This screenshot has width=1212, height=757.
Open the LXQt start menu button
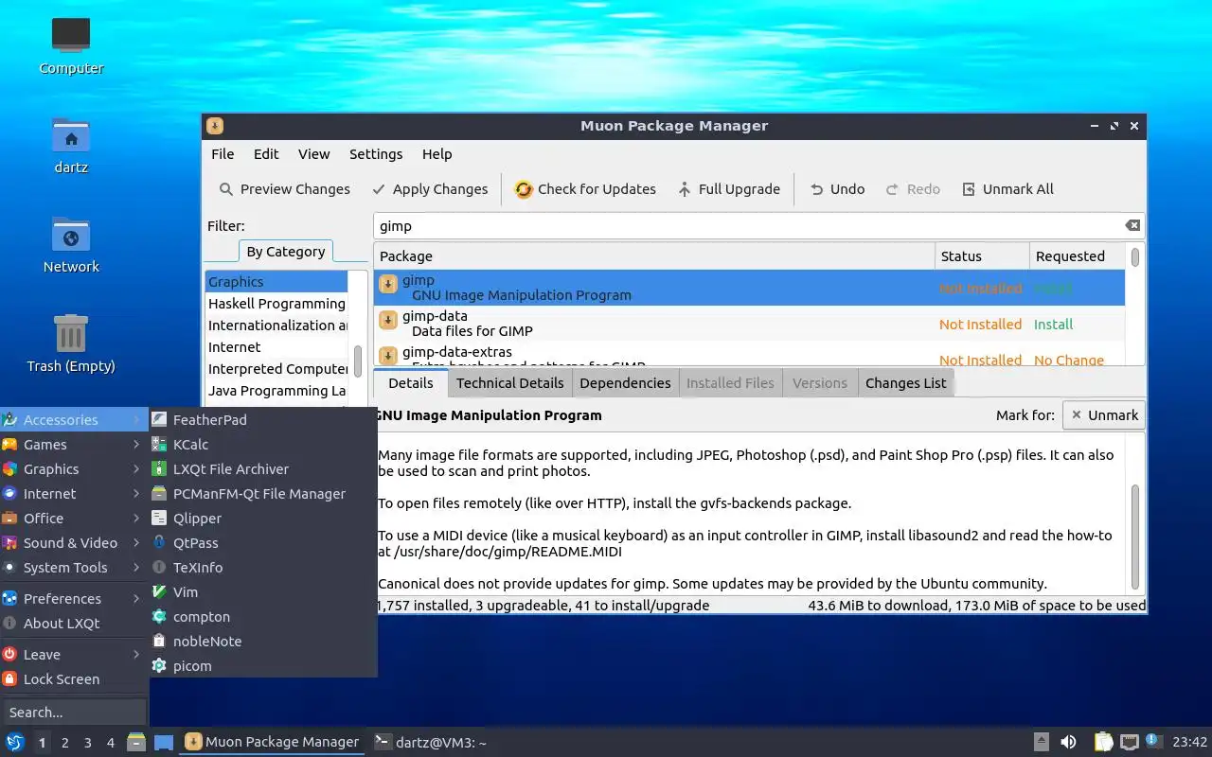[14, 742]
